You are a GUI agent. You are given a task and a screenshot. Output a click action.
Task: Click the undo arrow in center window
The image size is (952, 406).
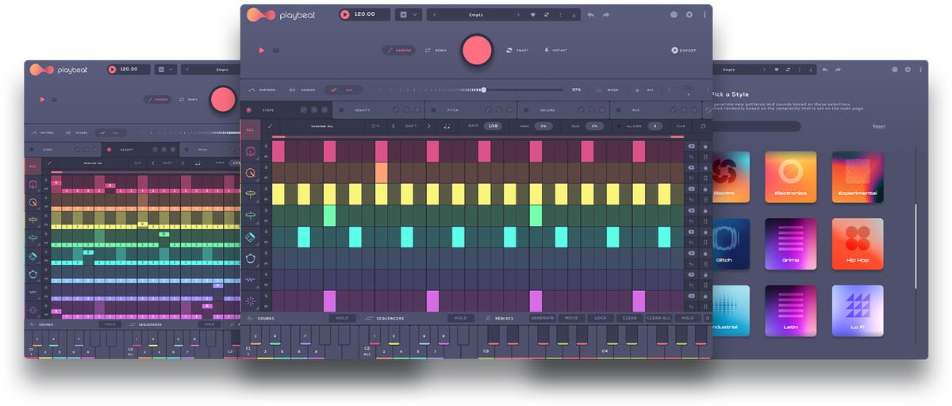pyautogui.click(x=590, y=14)
